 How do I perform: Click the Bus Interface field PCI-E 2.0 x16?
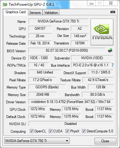click(91, 65)
